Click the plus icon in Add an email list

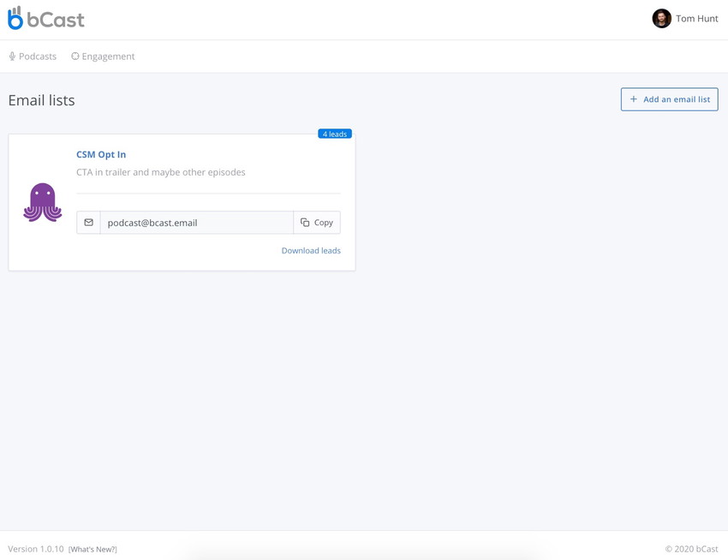(631, 98)
